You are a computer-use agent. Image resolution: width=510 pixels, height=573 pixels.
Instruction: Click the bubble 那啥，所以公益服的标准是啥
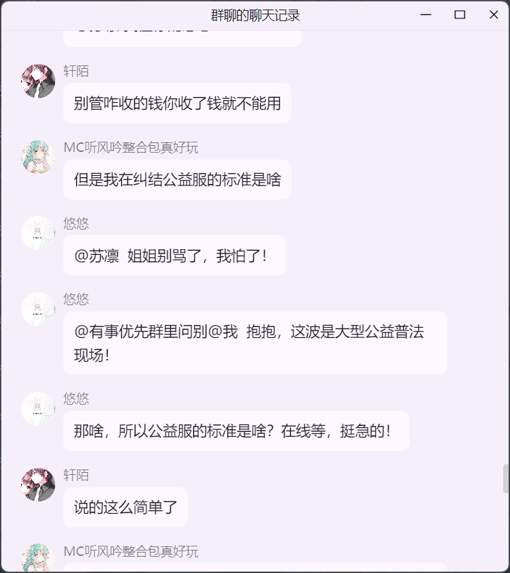click(236, 431)
